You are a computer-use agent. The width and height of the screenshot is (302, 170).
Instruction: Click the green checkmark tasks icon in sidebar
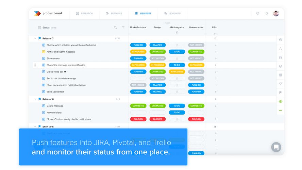[281, 101]
